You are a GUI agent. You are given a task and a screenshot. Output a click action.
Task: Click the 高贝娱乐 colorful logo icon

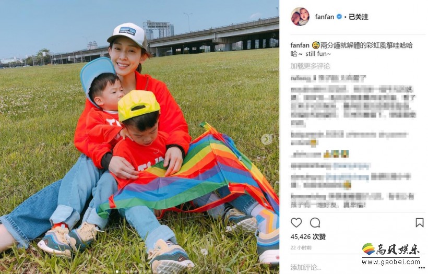click(x=368, y=249)
